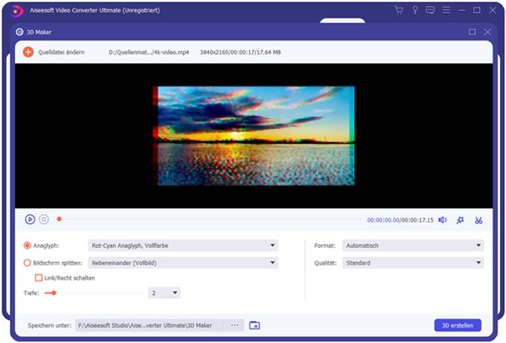506x343 pixels.
Task: Open the feedback chat icon
Action: [x=430, y=10]
